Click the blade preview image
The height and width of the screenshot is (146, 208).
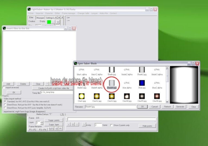click(184, 85)
